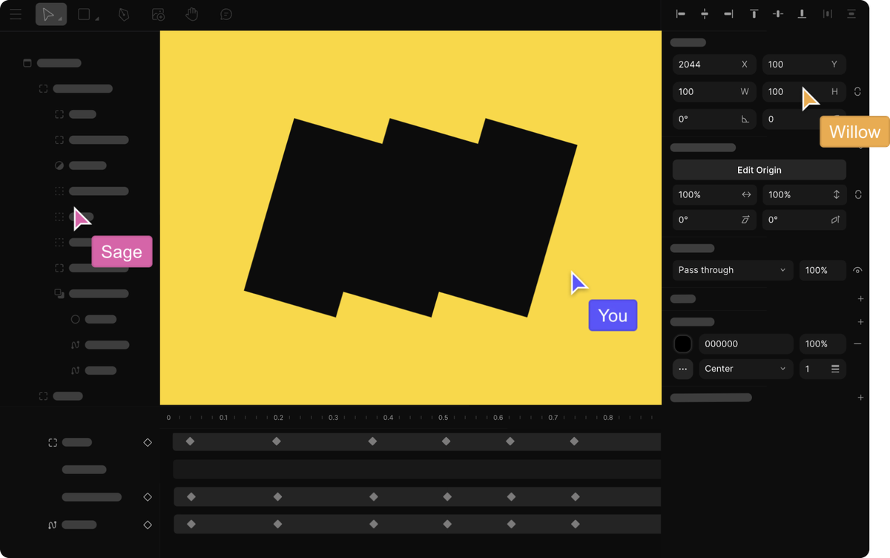Click the black 000000 color swatch
This screenshot has width=890, height=558.
coord(682,344)
